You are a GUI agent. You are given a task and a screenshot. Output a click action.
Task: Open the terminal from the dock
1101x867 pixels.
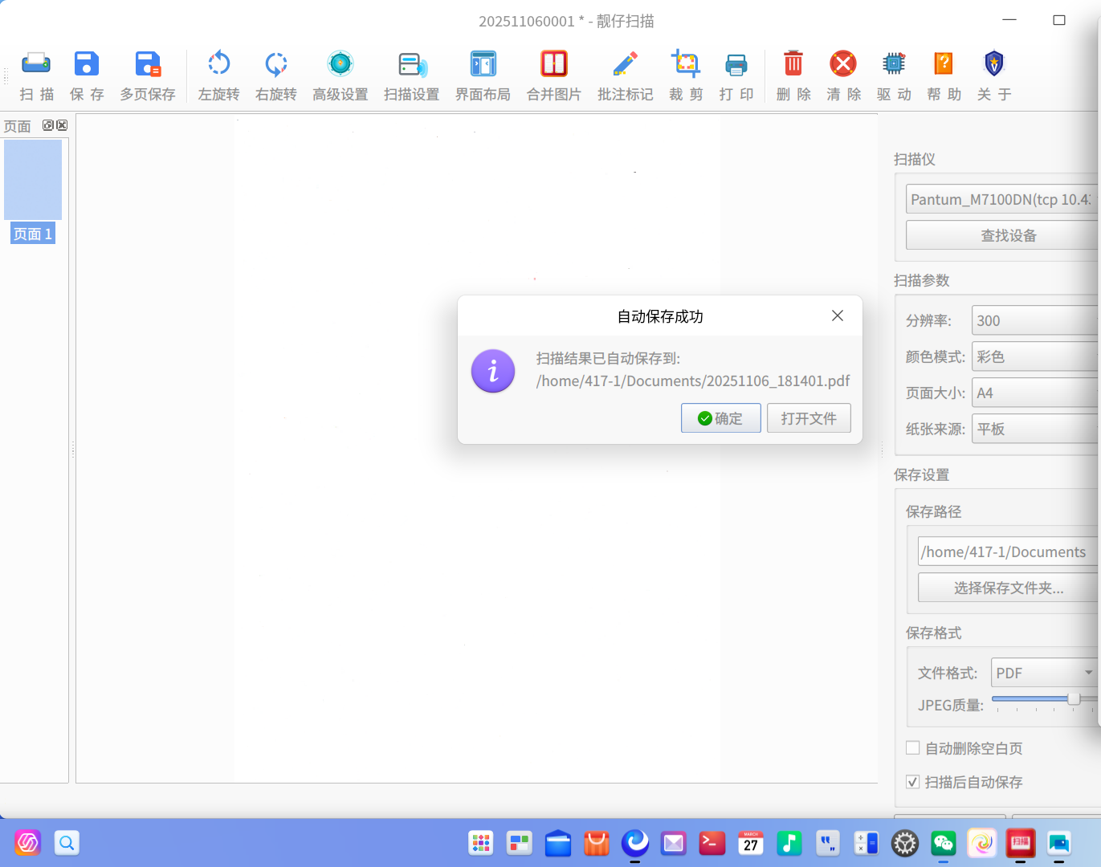(712, 843)
